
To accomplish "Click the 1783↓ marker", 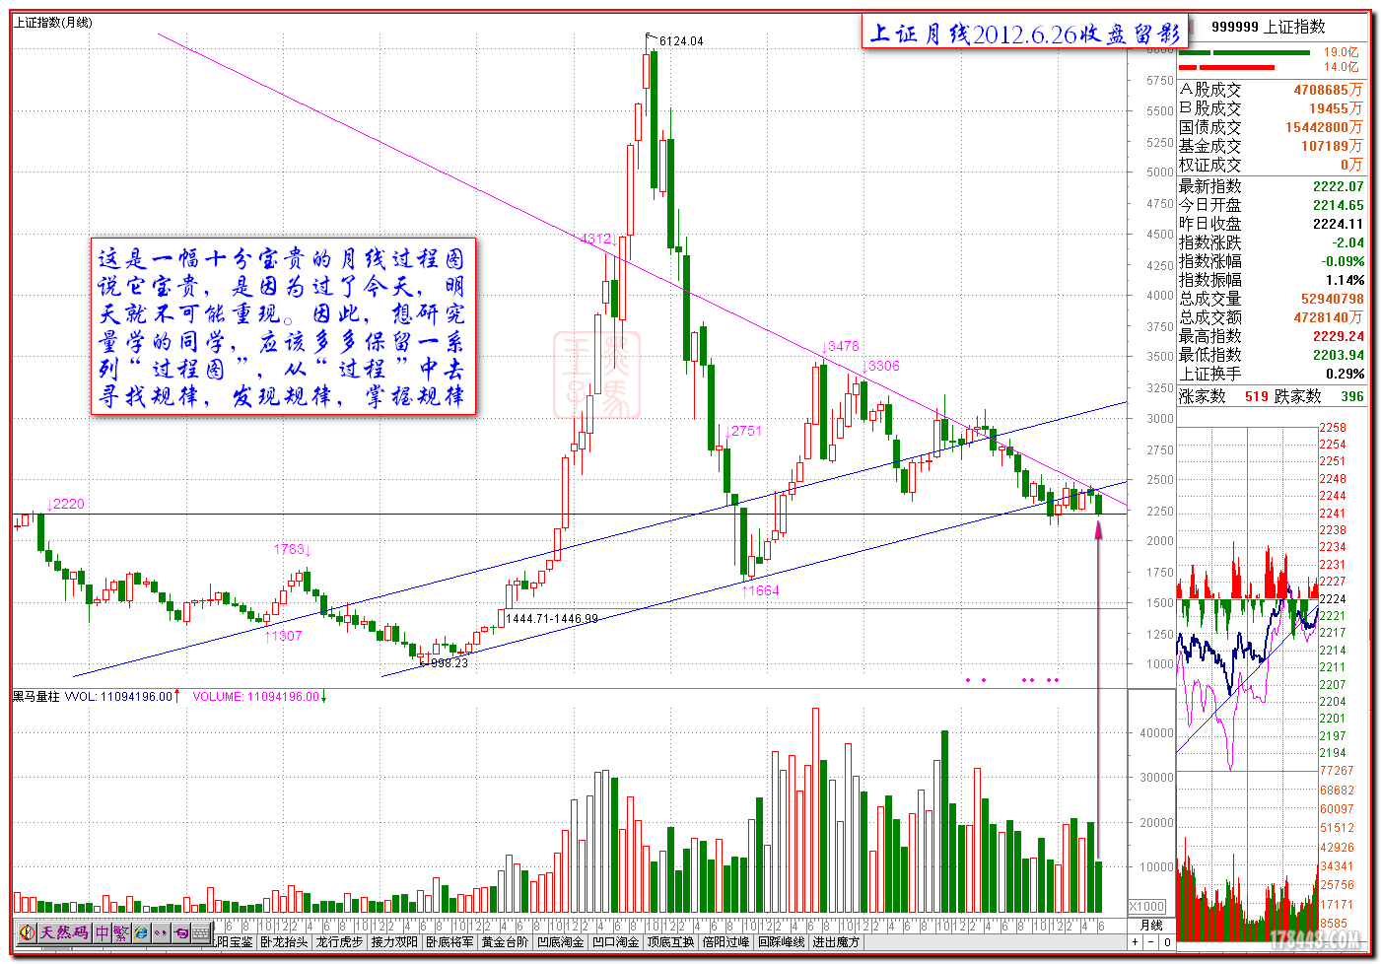I will coord(293,549).
